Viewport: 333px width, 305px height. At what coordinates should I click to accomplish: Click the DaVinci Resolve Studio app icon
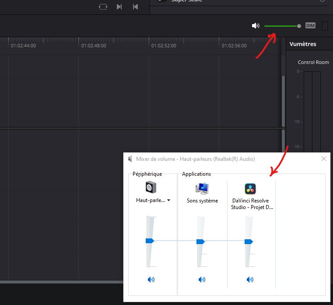(250, 188)
